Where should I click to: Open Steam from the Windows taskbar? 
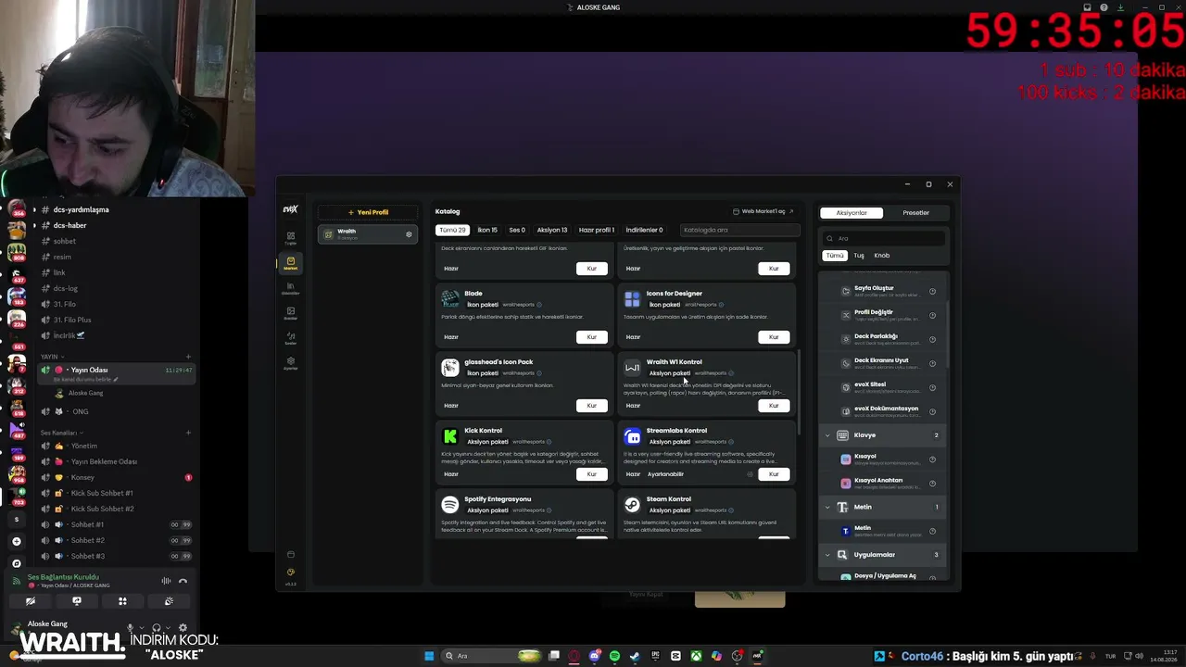click(x=635, y=656)
